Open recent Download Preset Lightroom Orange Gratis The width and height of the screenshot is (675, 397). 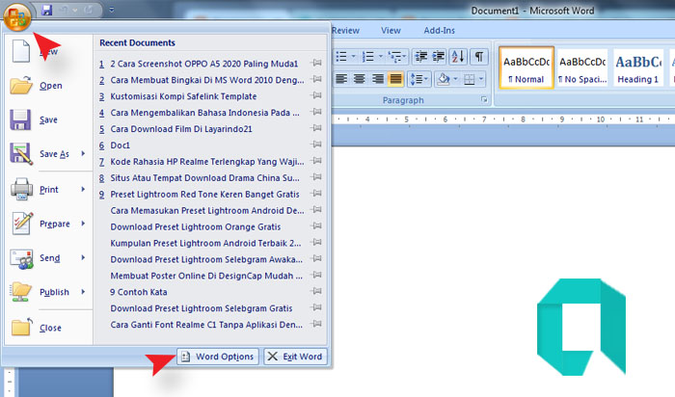click(x=196, y=227)
